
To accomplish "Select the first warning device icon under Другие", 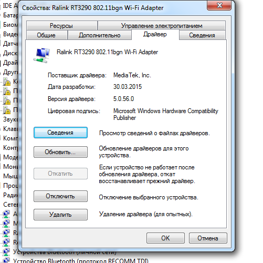I will point(7,82).
